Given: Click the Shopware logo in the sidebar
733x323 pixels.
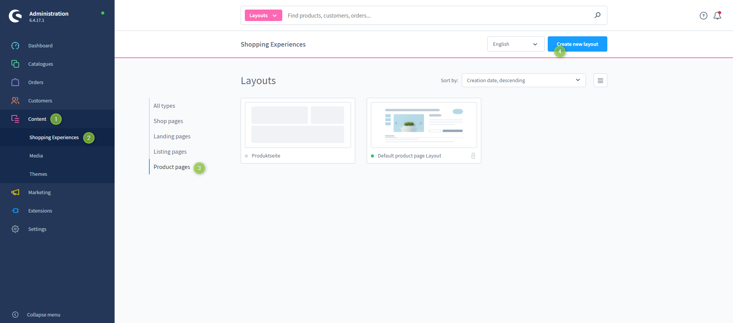Looking at the screenshot, I should (x=15, y=16).
